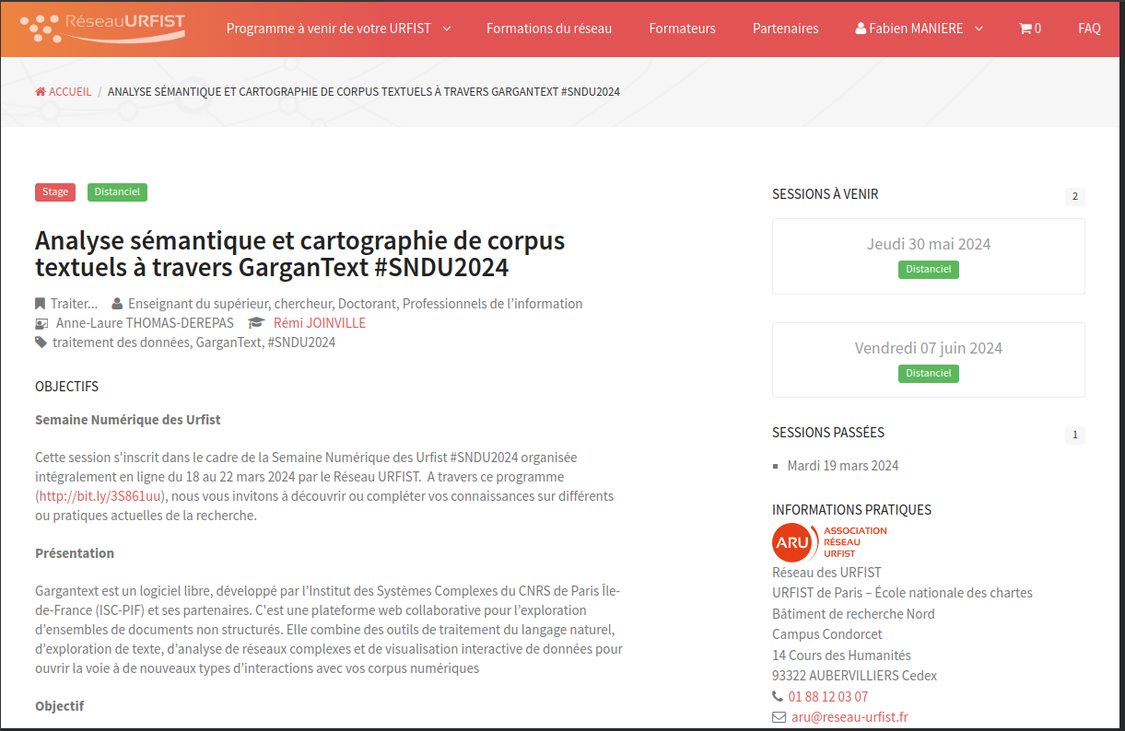Click the URFIST de Paris address line

coord(902,593)
